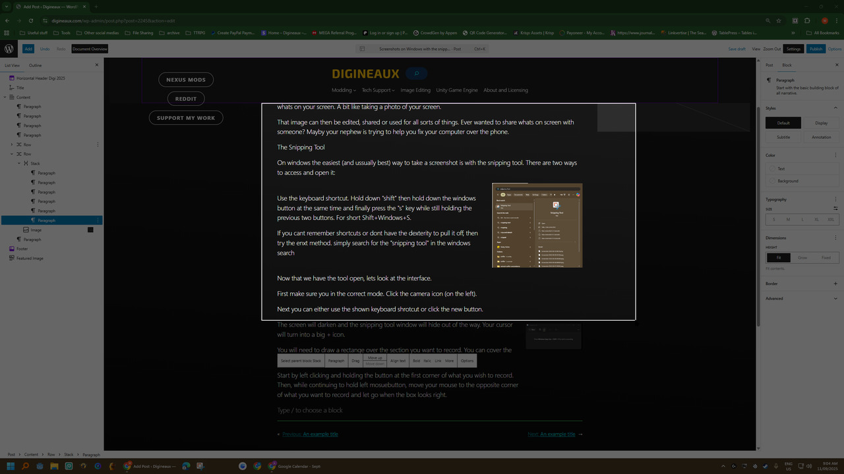This screenshot has height=474, width=844.
Task: Click the WordPress logo in the editor
Action: pyautogui.click(x=9, y=49)
